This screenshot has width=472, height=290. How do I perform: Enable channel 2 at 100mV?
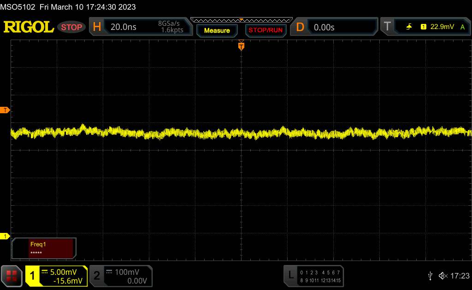tap(120, 276)
